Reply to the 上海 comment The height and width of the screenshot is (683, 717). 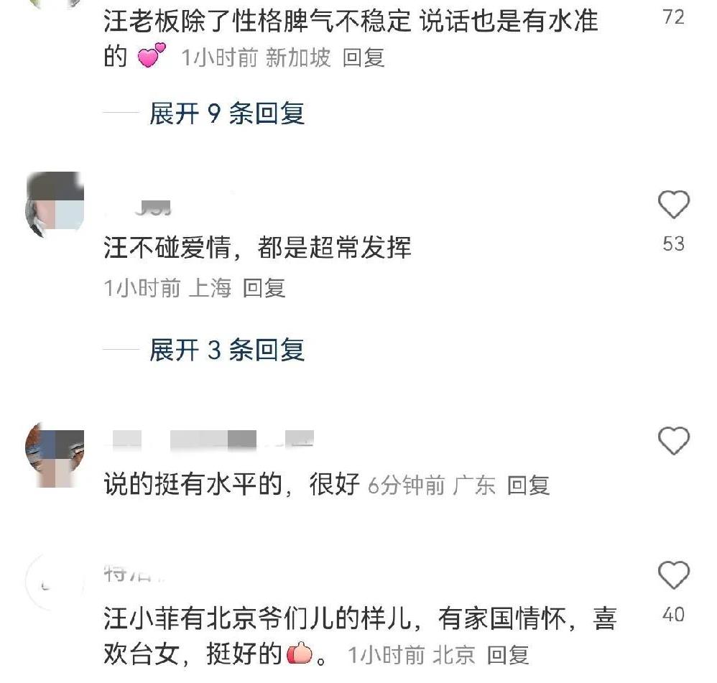(x=264, y=288)
